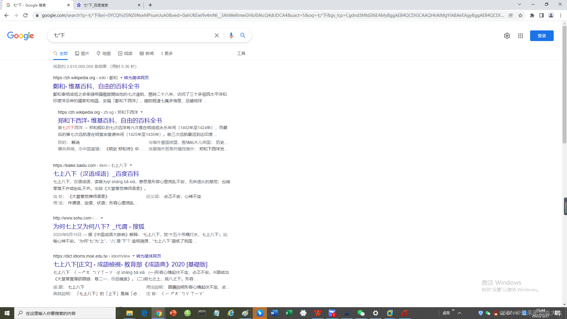The image size is (567, 319).
Task: Click the 登录 sign-in button
Action: click(x=541, y=36)
